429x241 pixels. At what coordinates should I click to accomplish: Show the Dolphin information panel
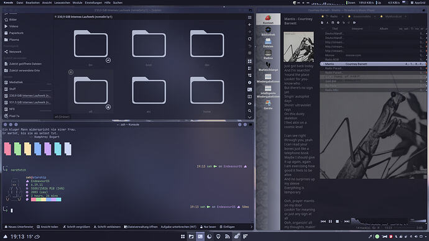[249, 82]
